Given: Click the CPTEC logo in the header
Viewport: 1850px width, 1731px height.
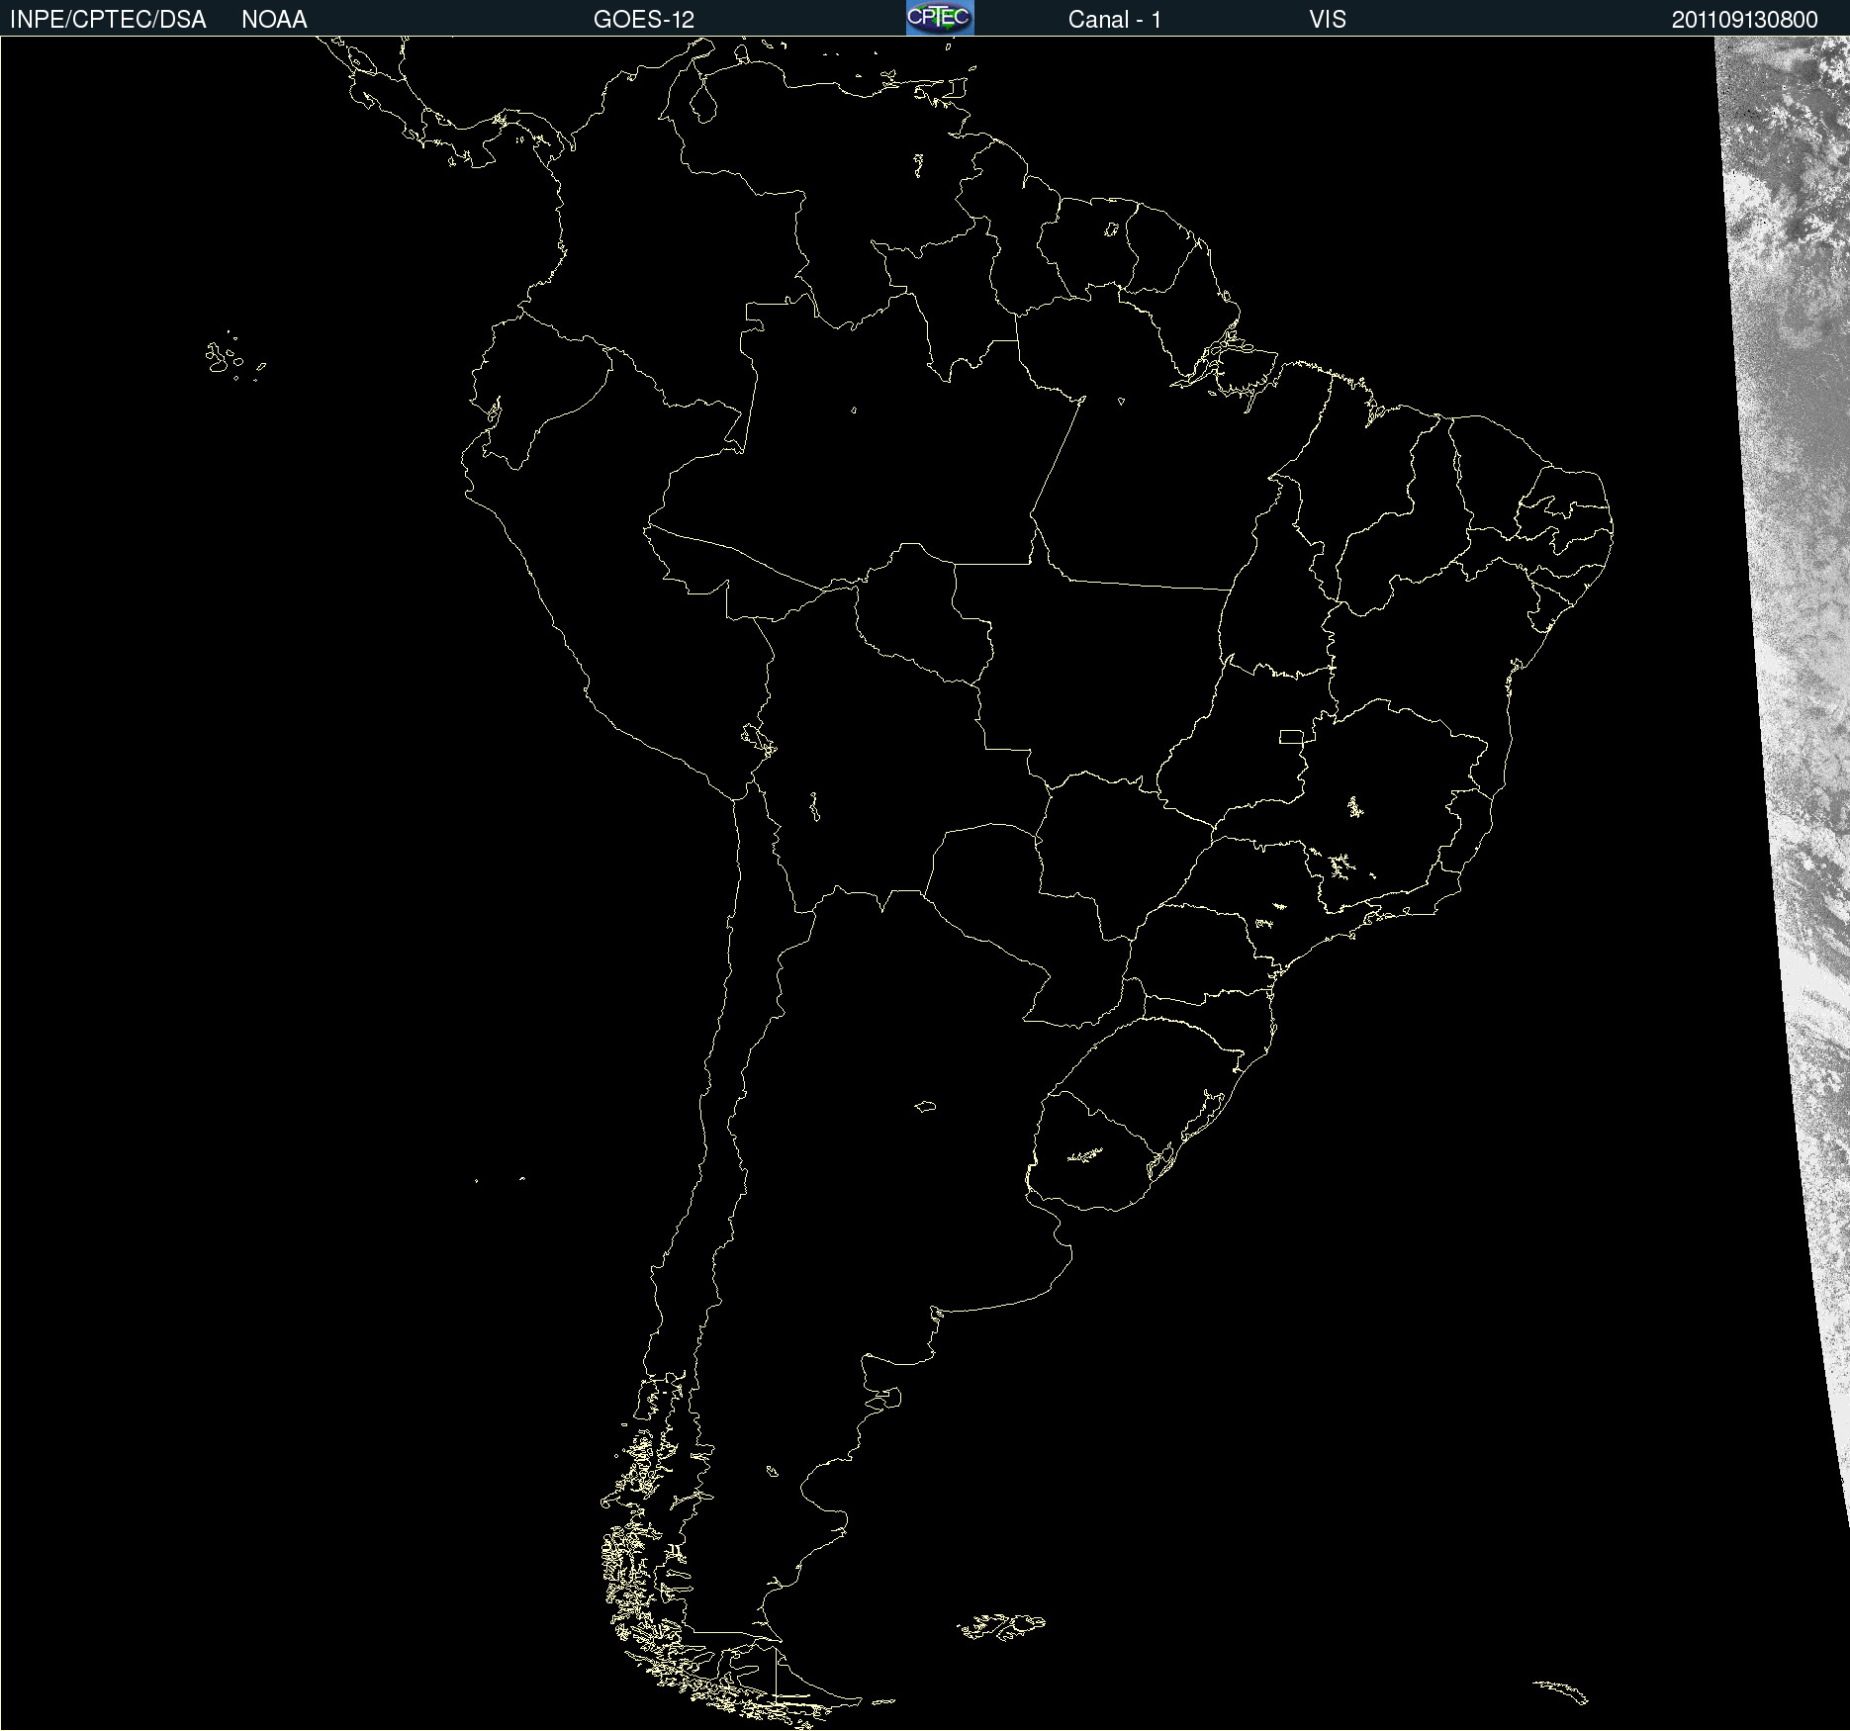Looking at the screenshot, I should pyautogui.click(x=940, y=18).
